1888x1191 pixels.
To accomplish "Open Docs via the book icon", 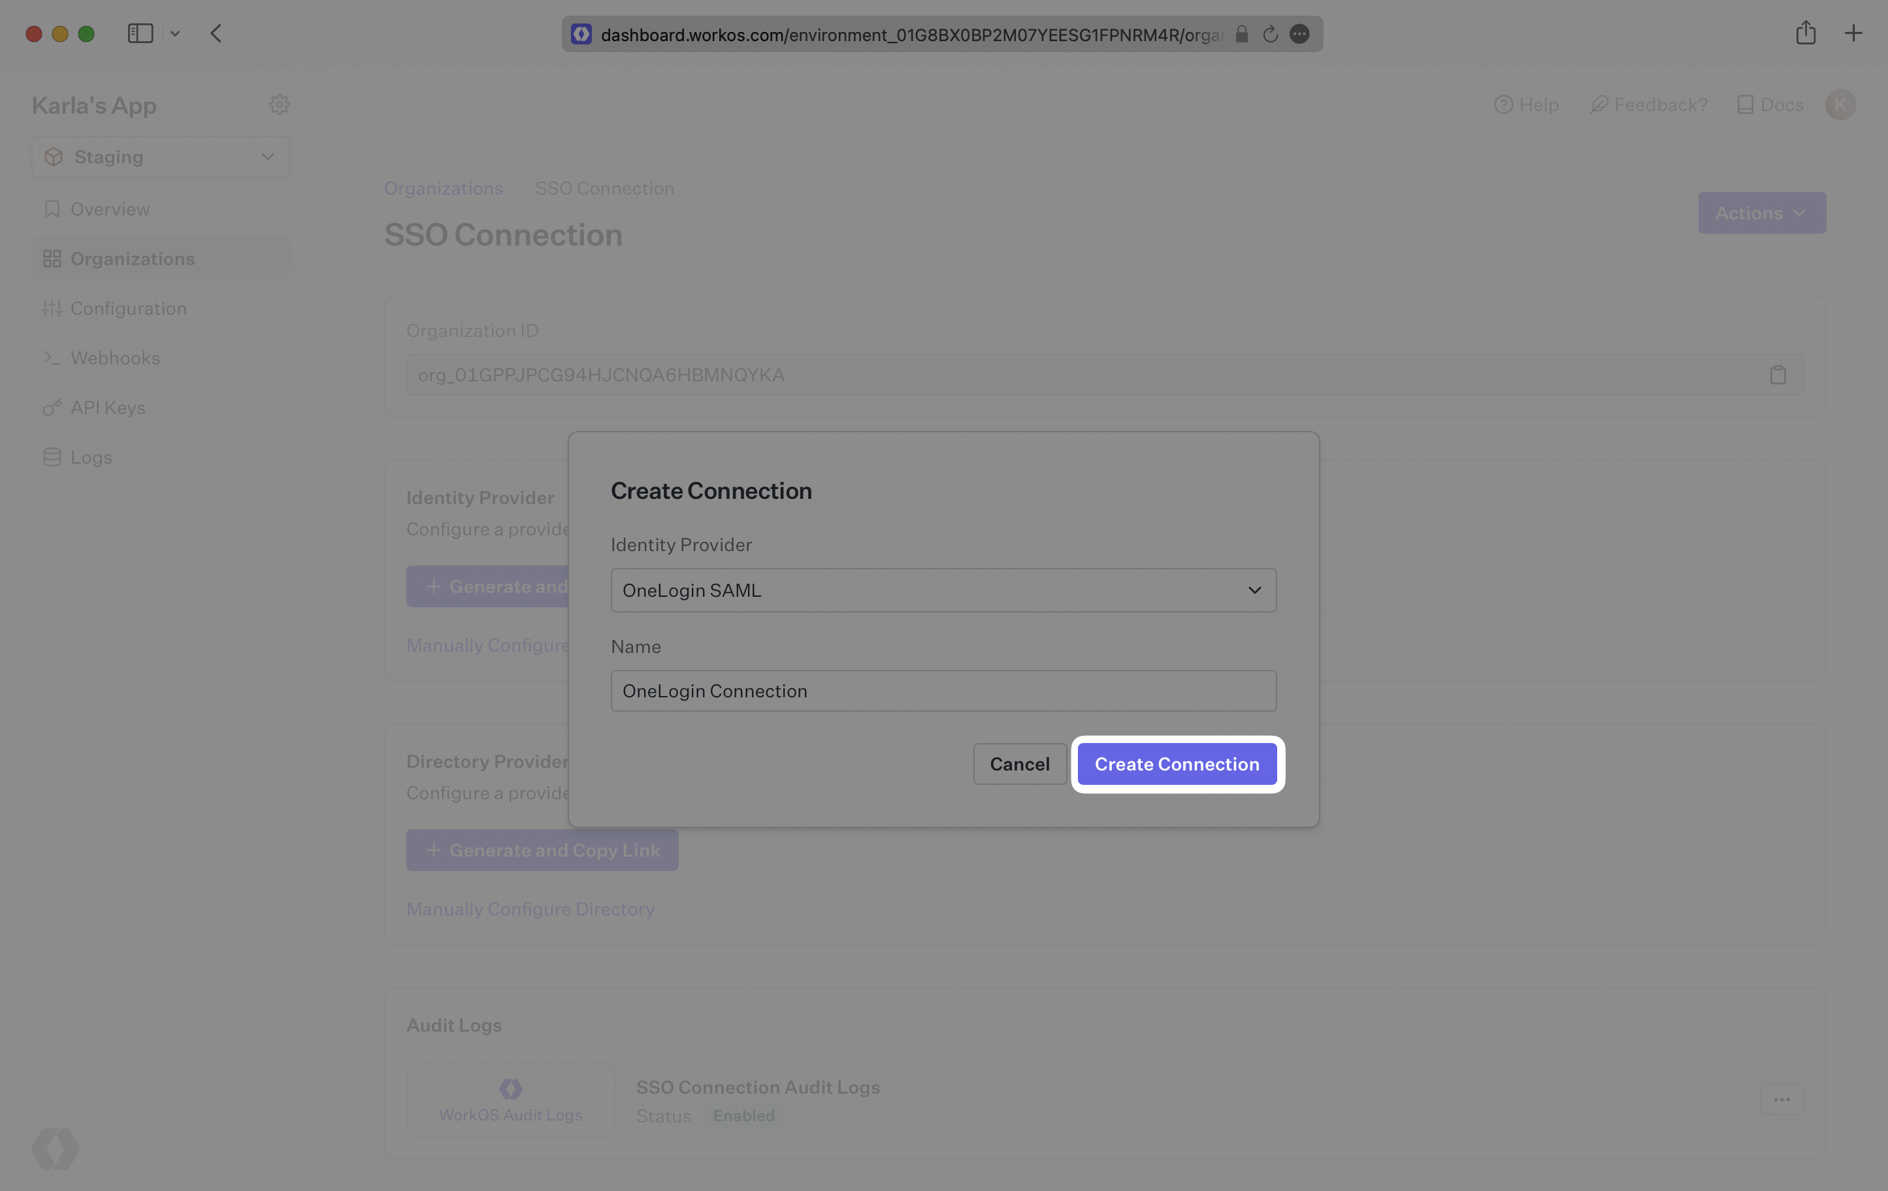I will [1746, 104].
